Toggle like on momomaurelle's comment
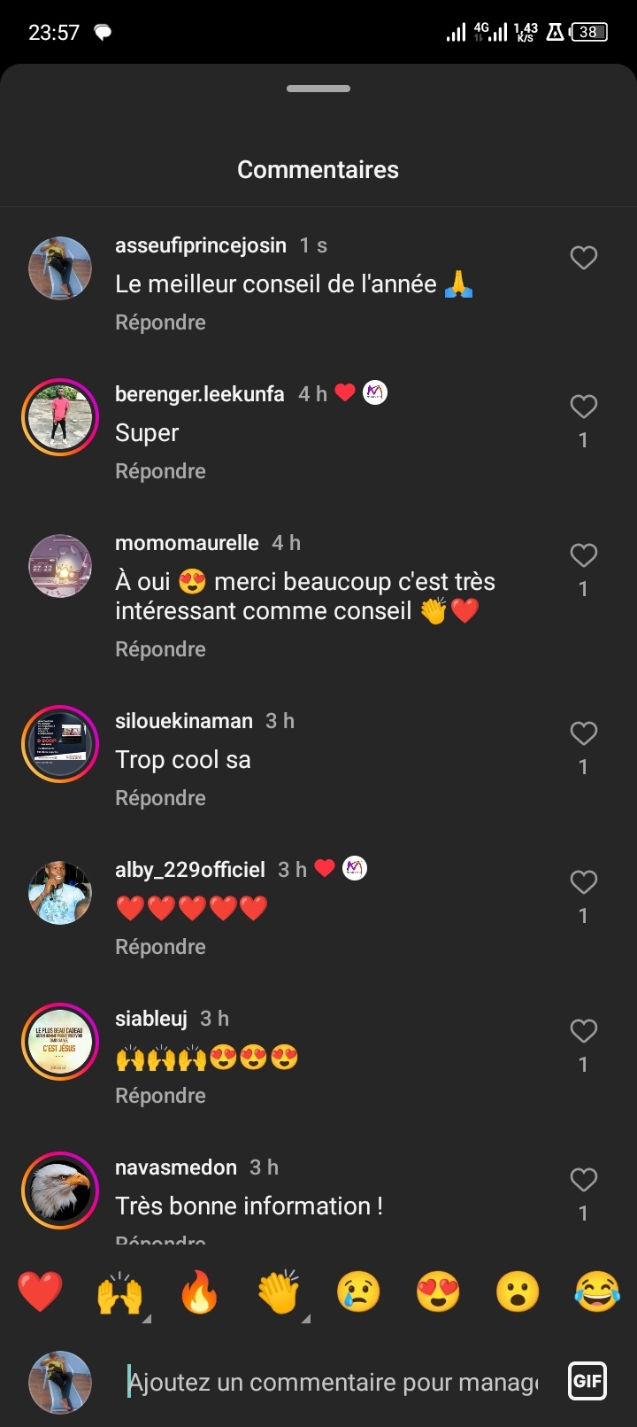The image size is (637, 1427). click(583, 555)
